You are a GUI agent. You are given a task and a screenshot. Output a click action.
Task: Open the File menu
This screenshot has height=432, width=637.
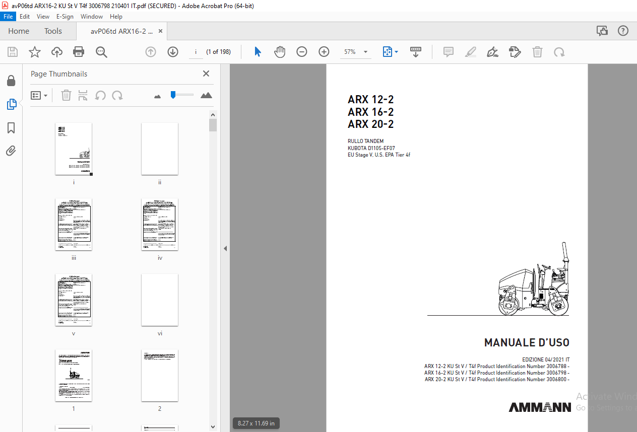(x=9, y=17)
